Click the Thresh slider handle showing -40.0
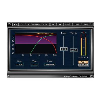 click(74, 50)
